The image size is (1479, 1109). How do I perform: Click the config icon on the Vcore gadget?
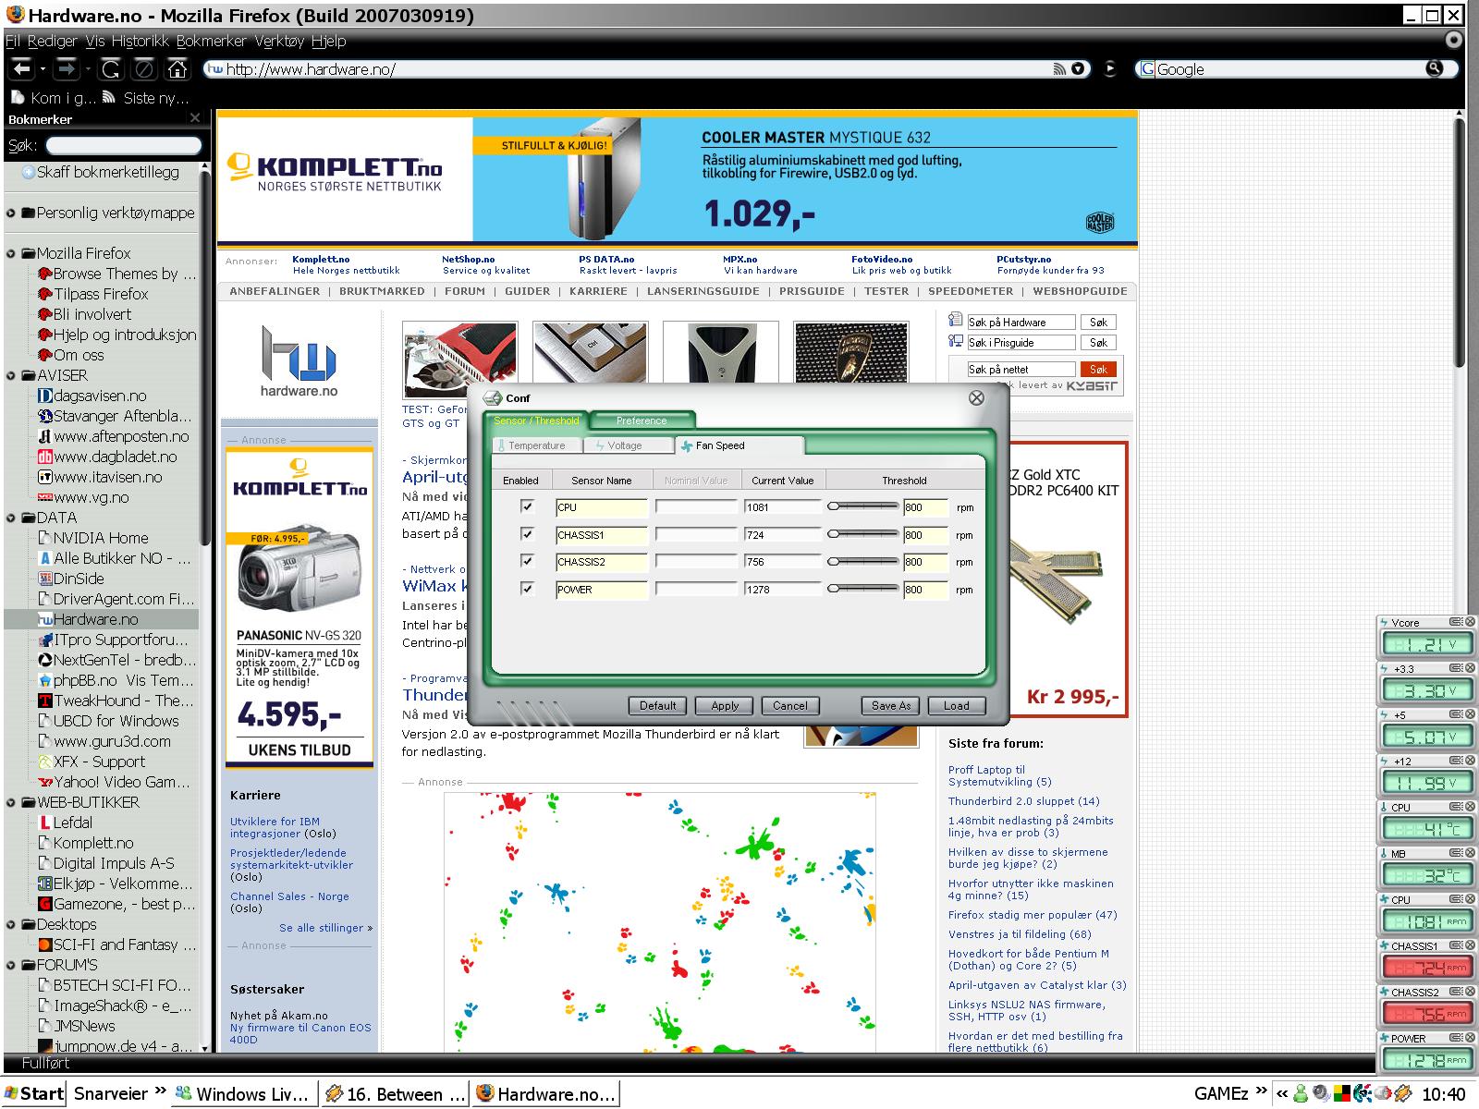(x=1455, y=622)
